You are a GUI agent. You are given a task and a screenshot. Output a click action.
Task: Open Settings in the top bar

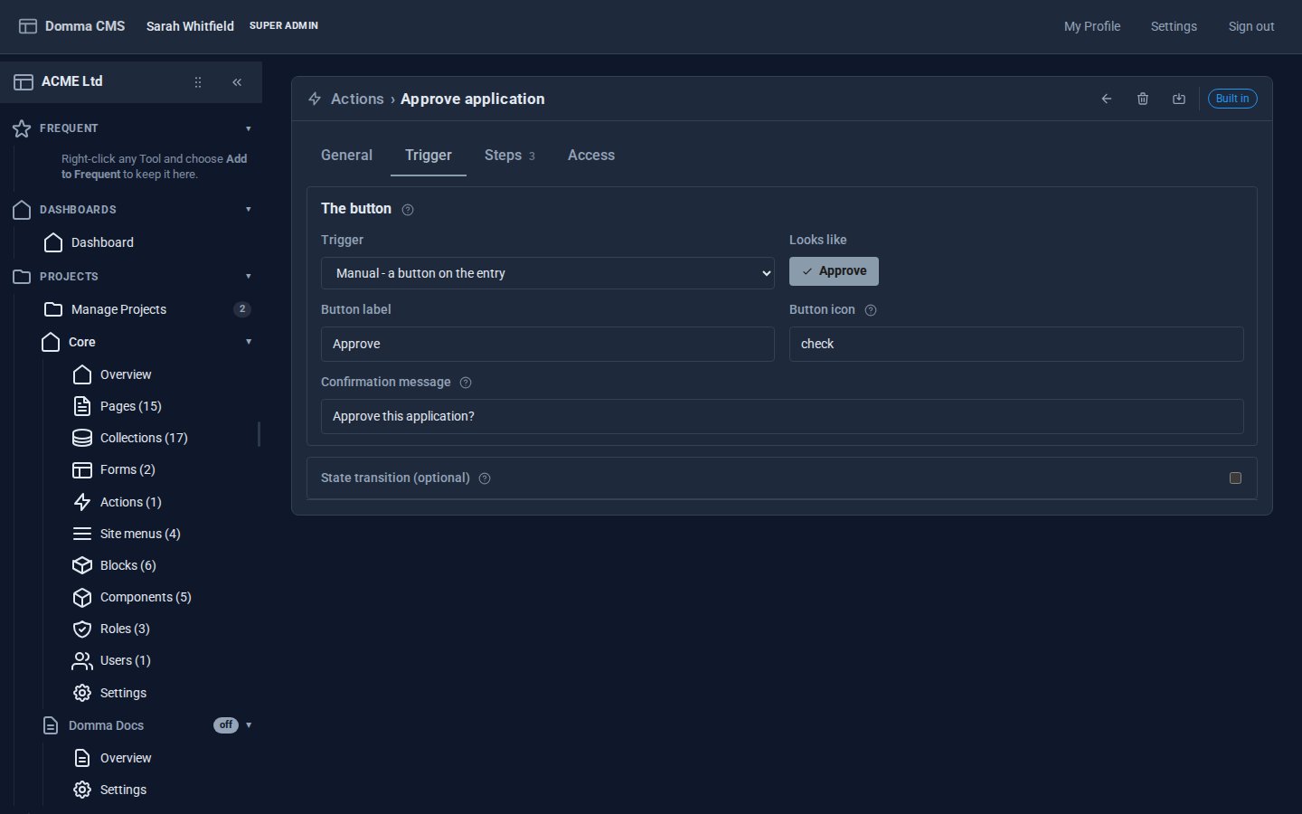[1174, 26]
